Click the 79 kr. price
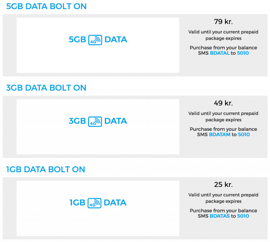 (x=223, y=22)
